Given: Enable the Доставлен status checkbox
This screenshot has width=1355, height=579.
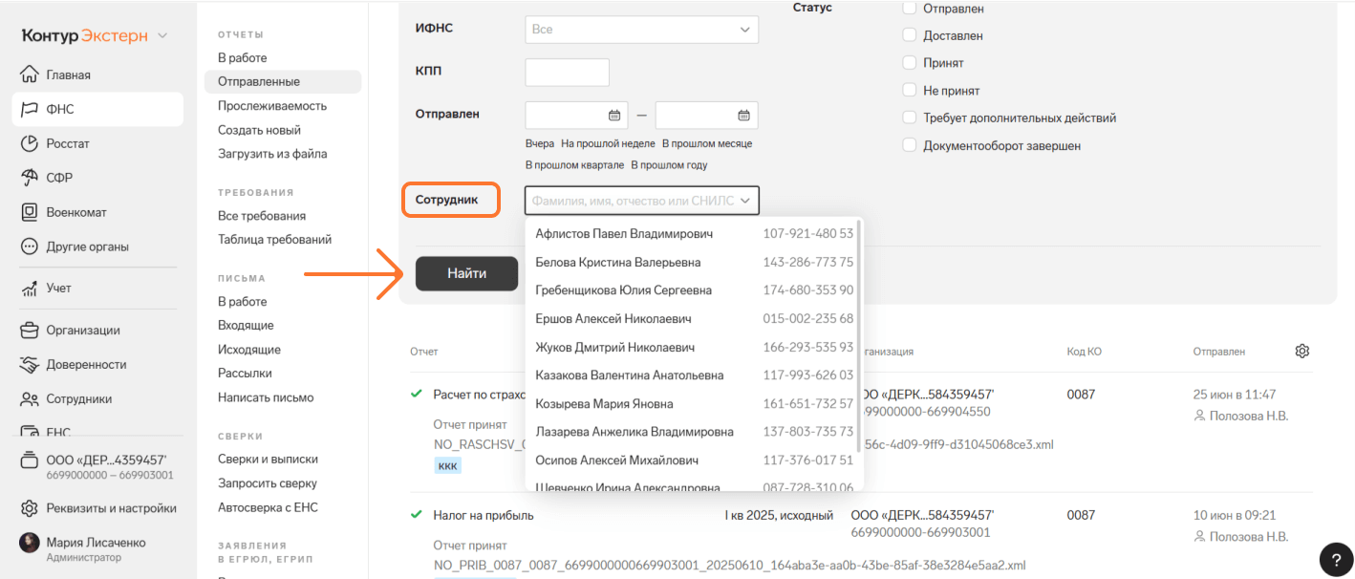Looking at the screenshot, I should click(910, 35).
